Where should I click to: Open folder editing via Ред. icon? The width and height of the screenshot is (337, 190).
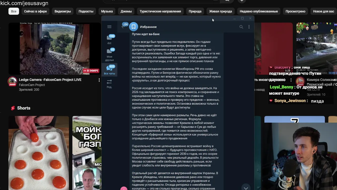pyautogui.click(x=109, y=84)
